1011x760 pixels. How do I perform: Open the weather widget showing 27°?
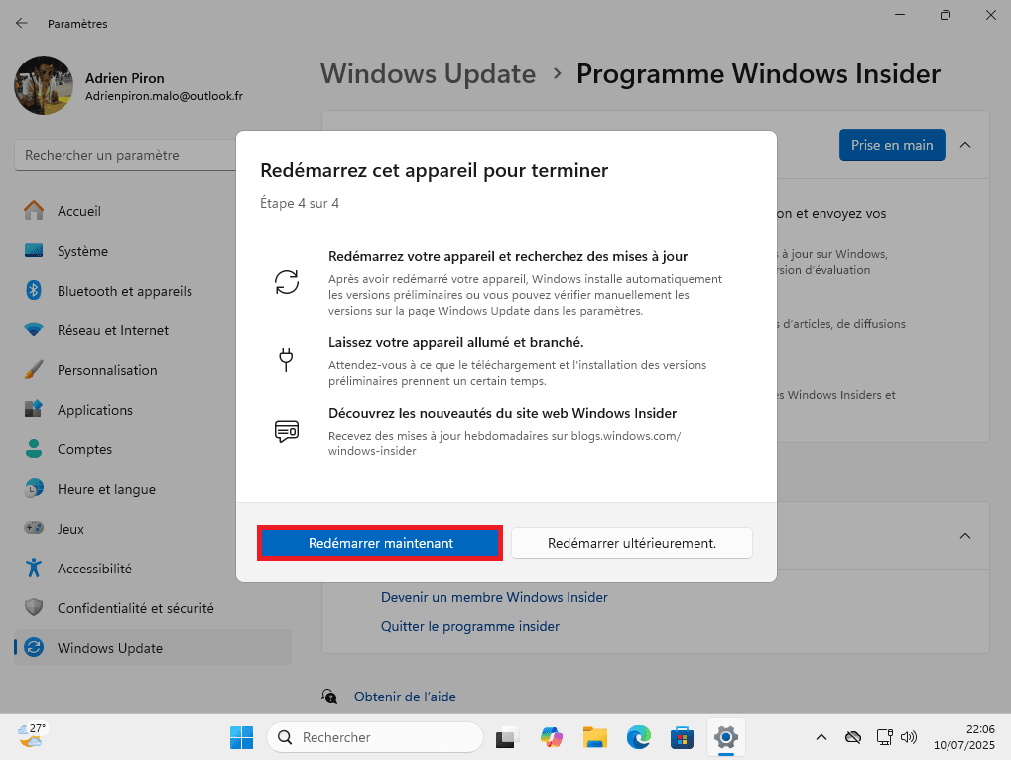(x=32, y=735)
